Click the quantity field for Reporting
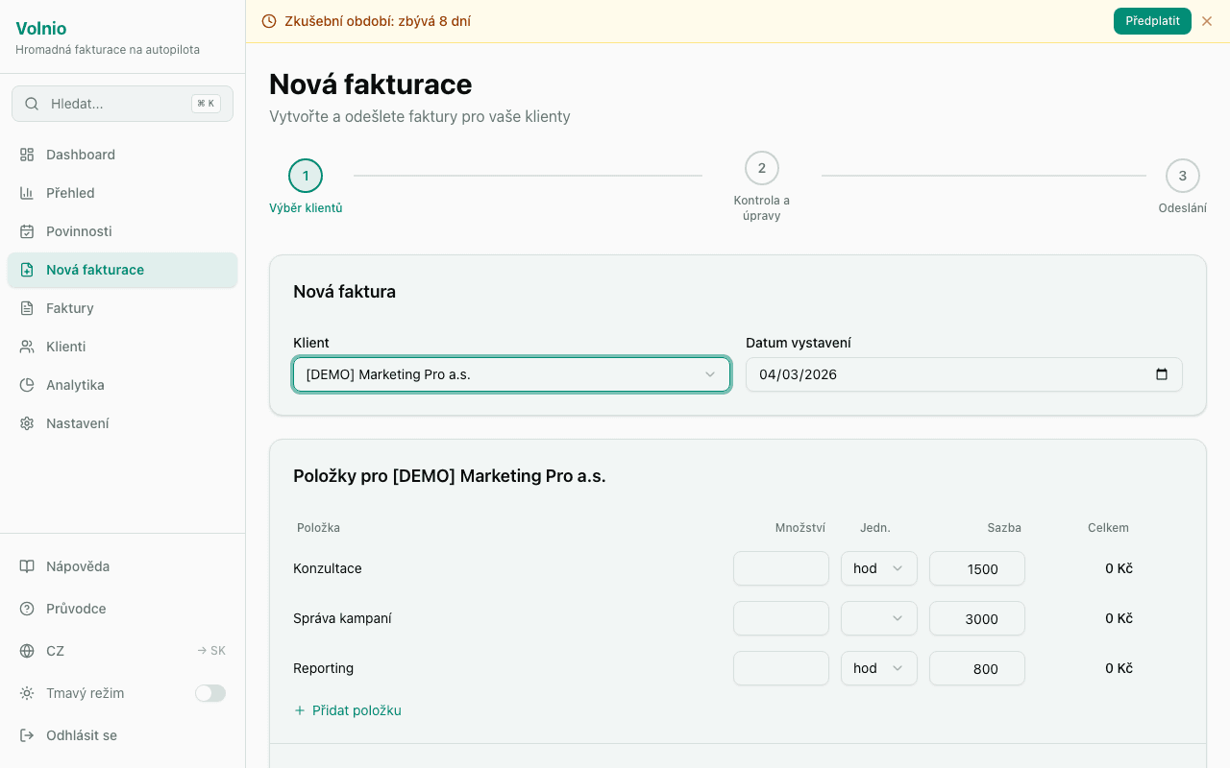The image size is (1230, 768). [780, 668]
